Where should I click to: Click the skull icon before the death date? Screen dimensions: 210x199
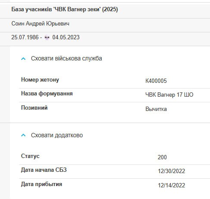coord(47,38)
